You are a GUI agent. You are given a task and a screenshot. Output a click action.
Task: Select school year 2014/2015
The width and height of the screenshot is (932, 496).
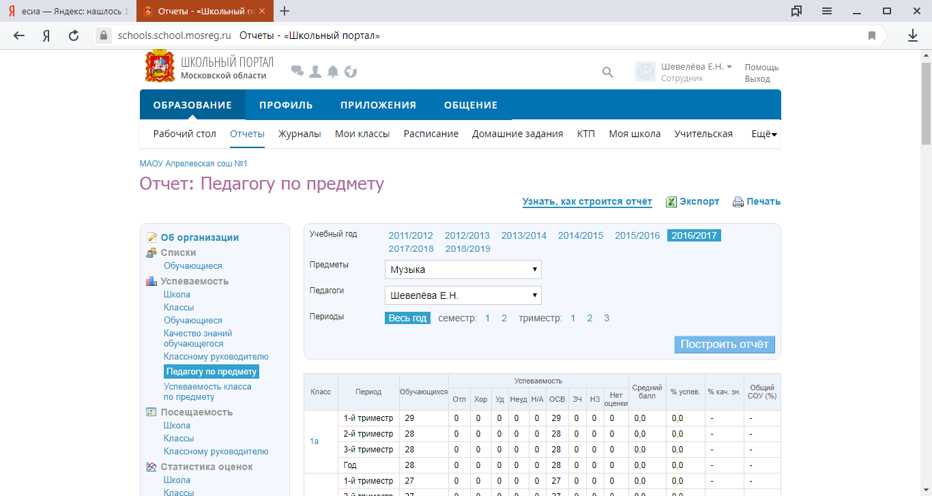click(581, 235)
